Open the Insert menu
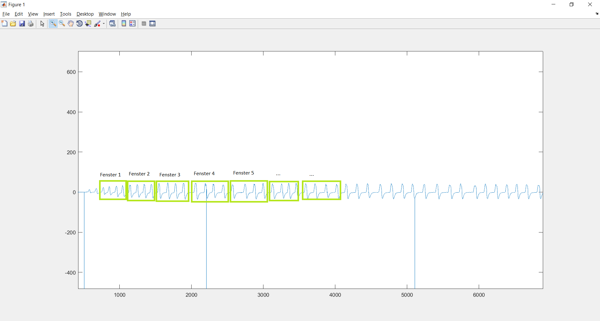The image size is (600, 321). 49,14
